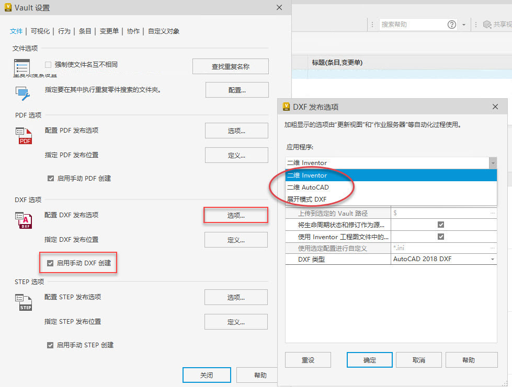The width and height of the screenshot is (512, 387).
Task: Click the DXF 类型 property row label
Action: click(338, 259)
